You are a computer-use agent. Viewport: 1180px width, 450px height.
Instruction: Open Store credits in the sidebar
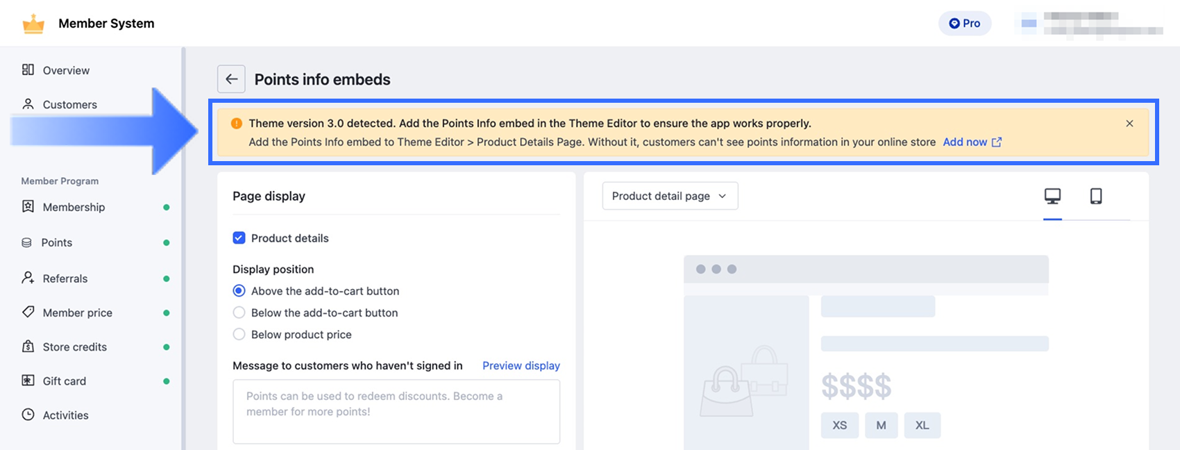(74, 347)
